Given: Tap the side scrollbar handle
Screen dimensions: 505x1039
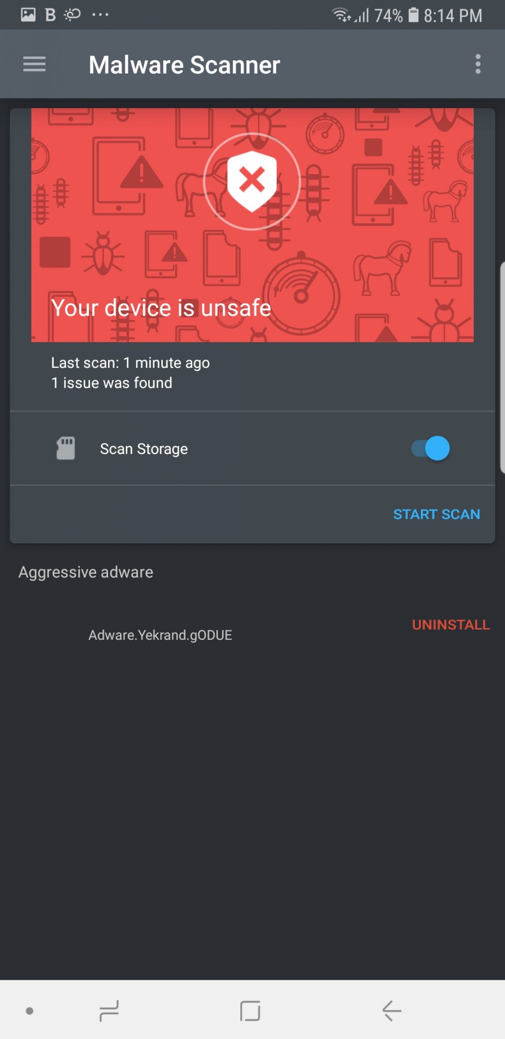Looking at the screenshot, I should click(502, 368).
